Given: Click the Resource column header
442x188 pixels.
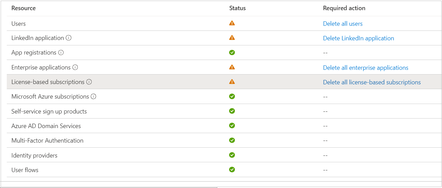Looking at the screenshot, I should click(23, 8).
